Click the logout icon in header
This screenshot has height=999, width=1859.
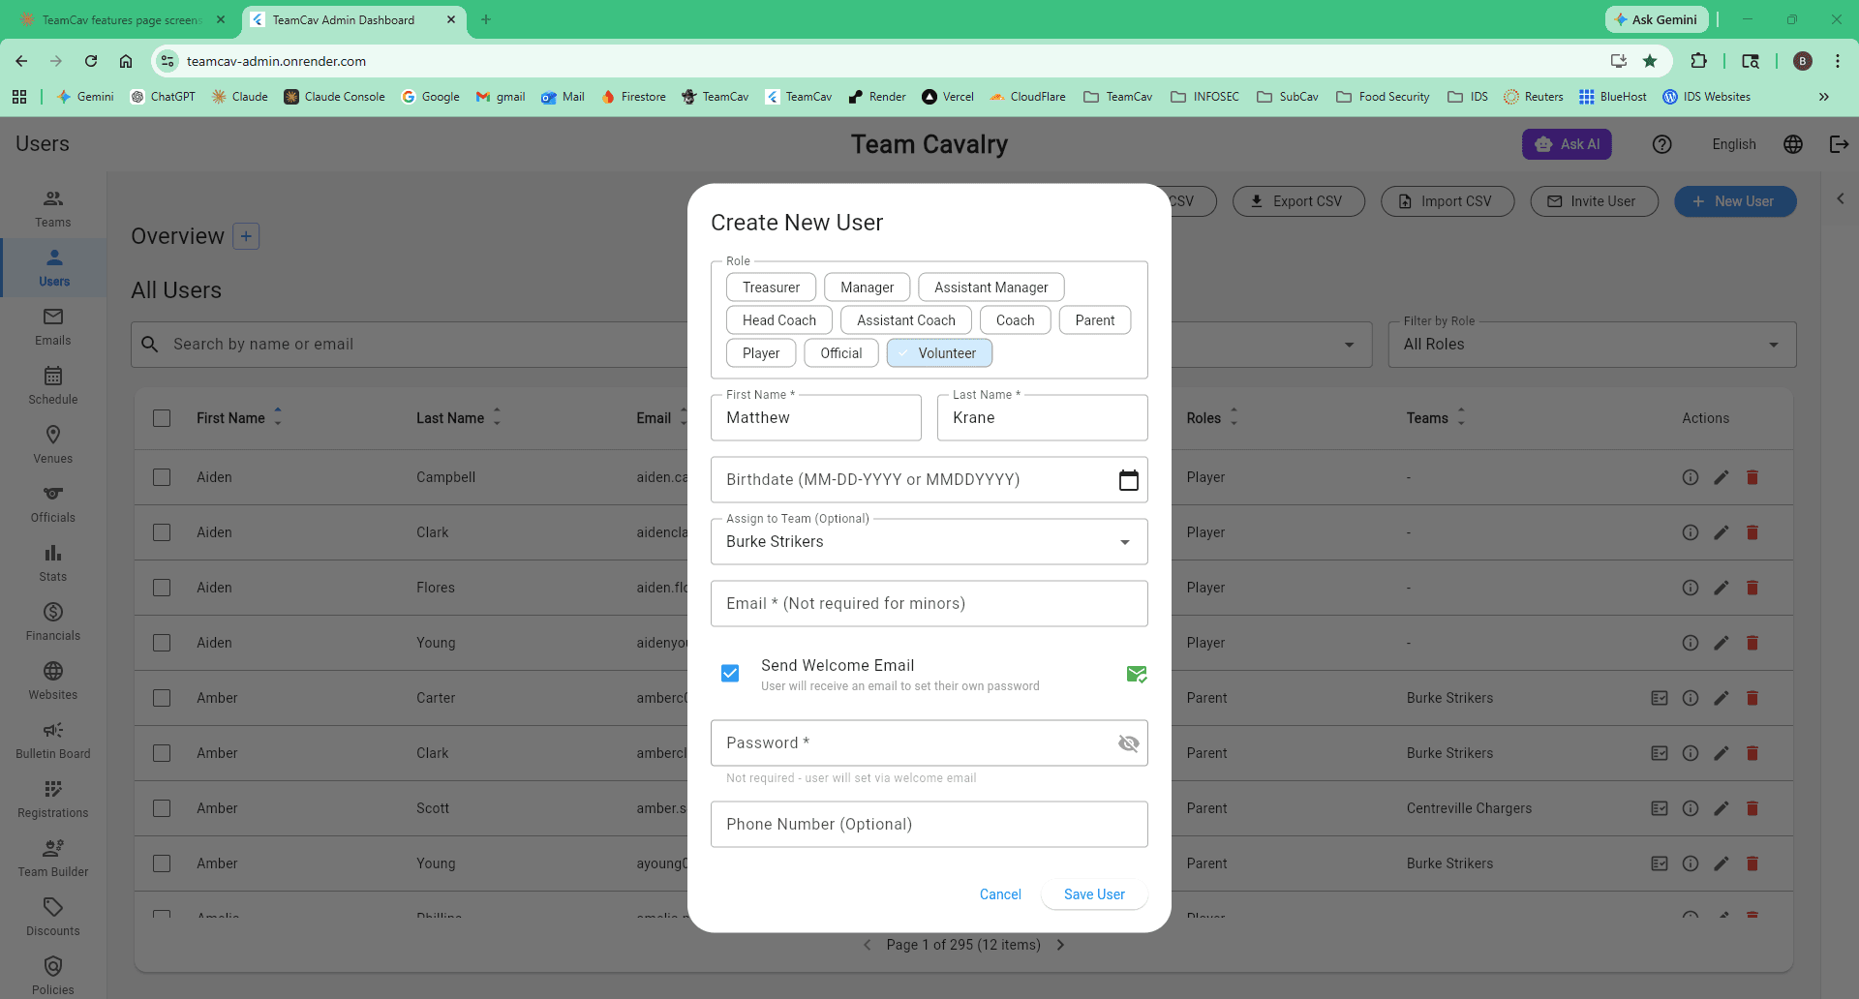tap(1840, 144)
